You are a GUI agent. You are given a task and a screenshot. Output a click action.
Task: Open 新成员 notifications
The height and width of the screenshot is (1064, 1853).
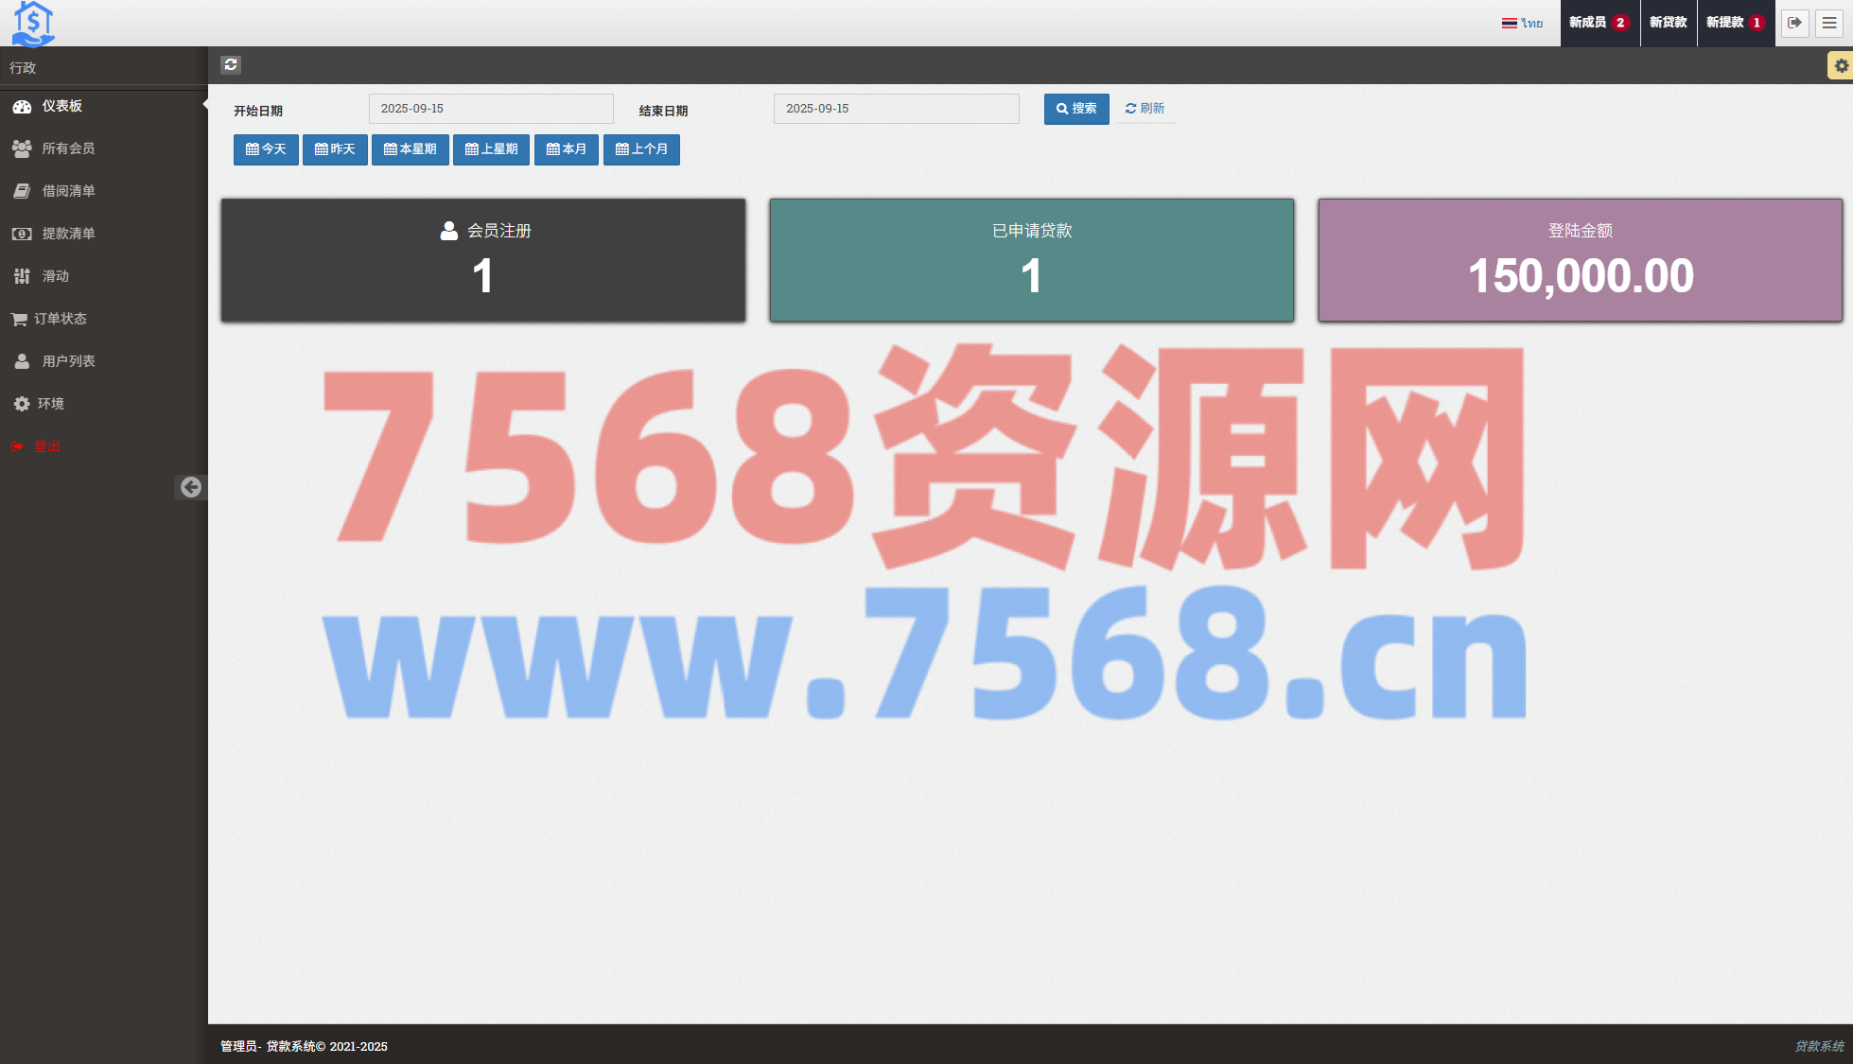click(1599, 23)
